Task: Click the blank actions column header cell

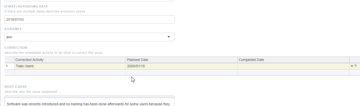Action: 355,60
